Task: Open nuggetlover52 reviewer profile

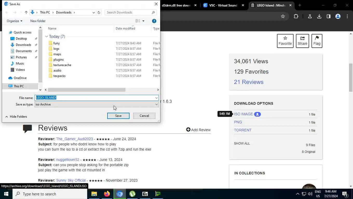Action: (x=68, y=160)
